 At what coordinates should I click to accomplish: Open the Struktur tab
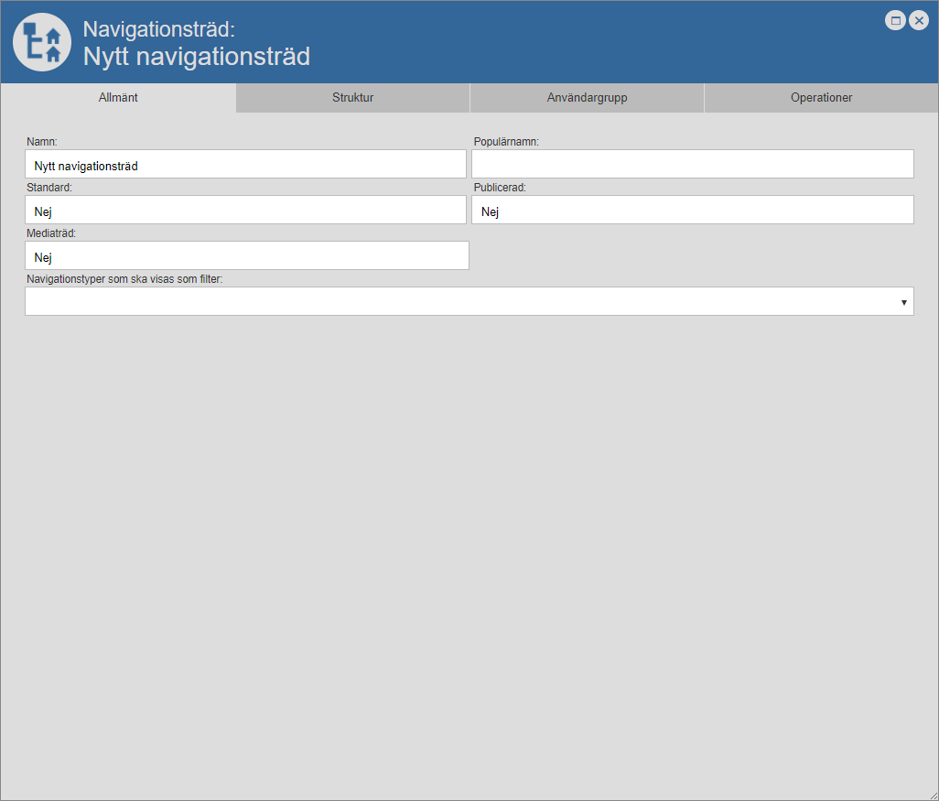pos(352,98)
